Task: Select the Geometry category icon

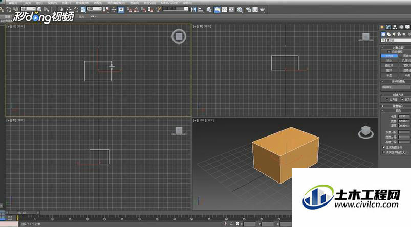Action: click(383, 34)
